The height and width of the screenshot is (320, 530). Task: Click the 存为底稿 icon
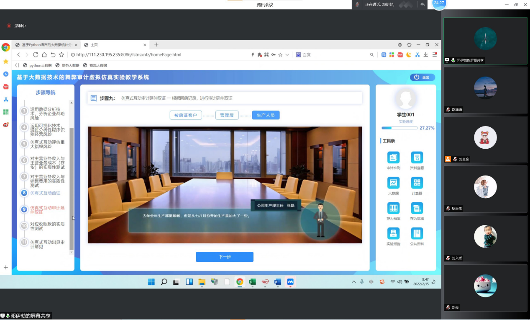(x=417, y=208)
